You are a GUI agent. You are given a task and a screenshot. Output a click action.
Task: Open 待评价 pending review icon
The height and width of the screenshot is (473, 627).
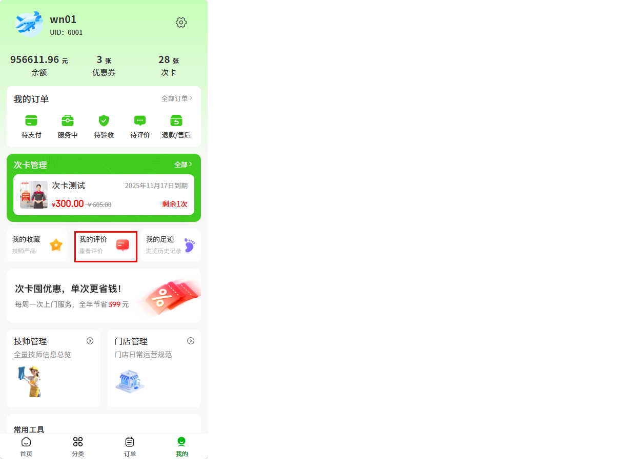coord(140,120)
